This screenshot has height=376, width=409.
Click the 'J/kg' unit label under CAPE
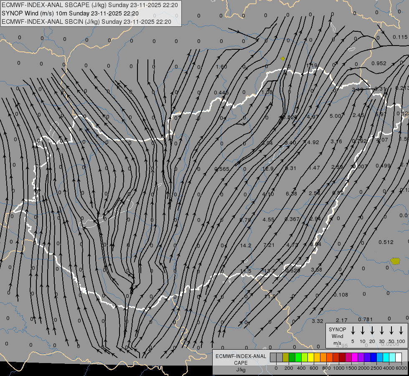point(241,370)
